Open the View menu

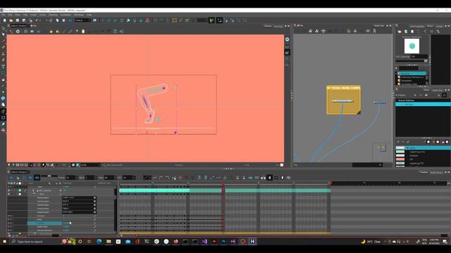tap(18, 15)
